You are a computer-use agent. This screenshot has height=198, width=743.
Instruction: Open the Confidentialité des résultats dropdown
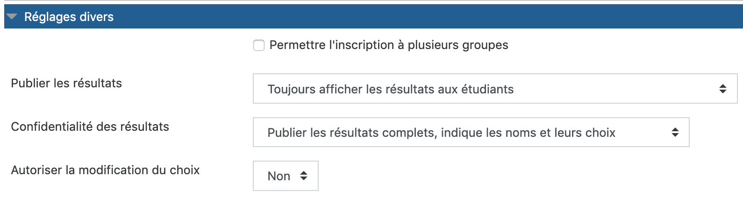pos(471,132)
